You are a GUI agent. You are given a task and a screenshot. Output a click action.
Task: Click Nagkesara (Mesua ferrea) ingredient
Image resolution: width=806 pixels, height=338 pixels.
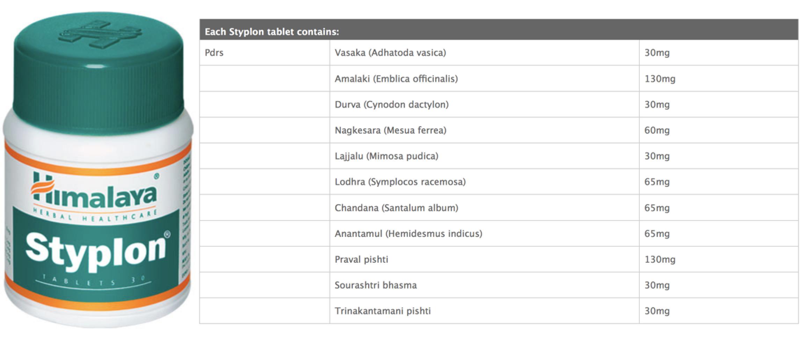(391, 130)
